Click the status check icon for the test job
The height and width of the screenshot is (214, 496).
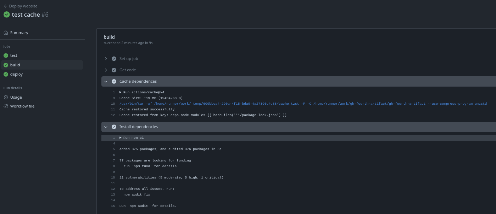6,55
